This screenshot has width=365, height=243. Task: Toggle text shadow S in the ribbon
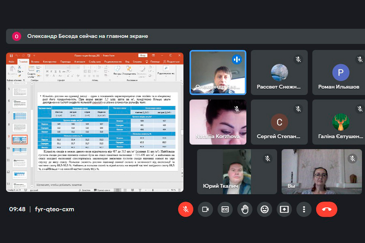point(60,72)
